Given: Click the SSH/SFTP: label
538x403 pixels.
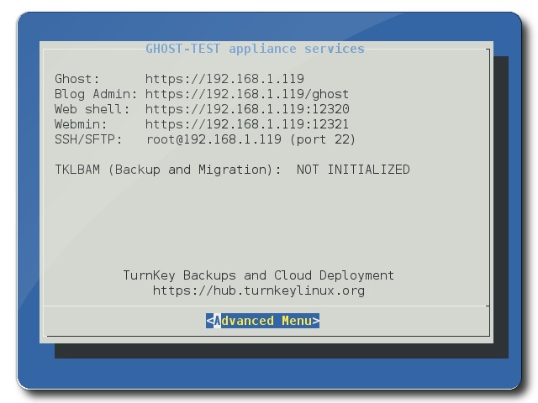Looking at the screenshot, I should pos(88,139).
